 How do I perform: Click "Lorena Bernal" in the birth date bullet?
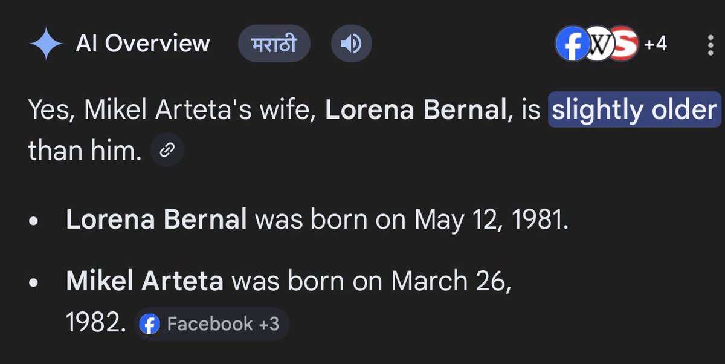156,220
